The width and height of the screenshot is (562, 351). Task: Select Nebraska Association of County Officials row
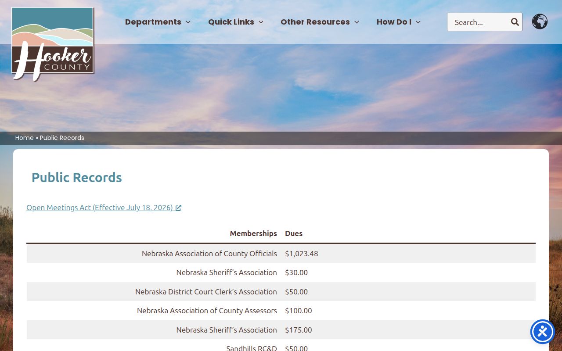point(281,254)
